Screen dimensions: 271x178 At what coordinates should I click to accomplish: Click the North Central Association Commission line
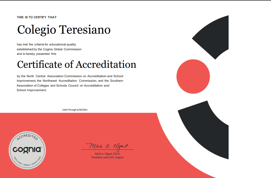(70, 76)
